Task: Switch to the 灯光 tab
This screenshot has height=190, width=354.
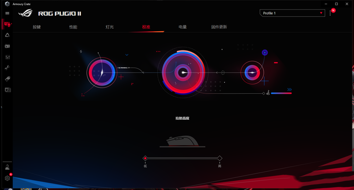Action: pyautogui.click(x=110, y=27)
